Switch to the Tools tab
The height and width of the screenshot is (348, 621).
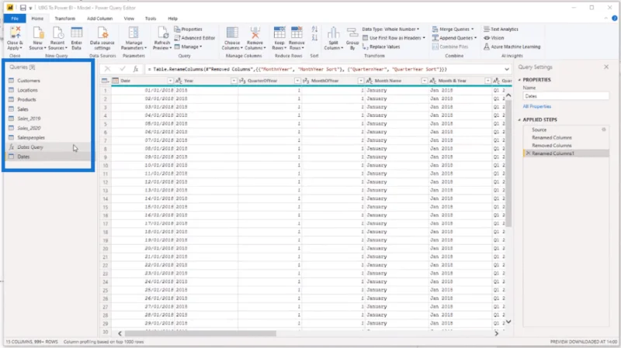(151, 19)
